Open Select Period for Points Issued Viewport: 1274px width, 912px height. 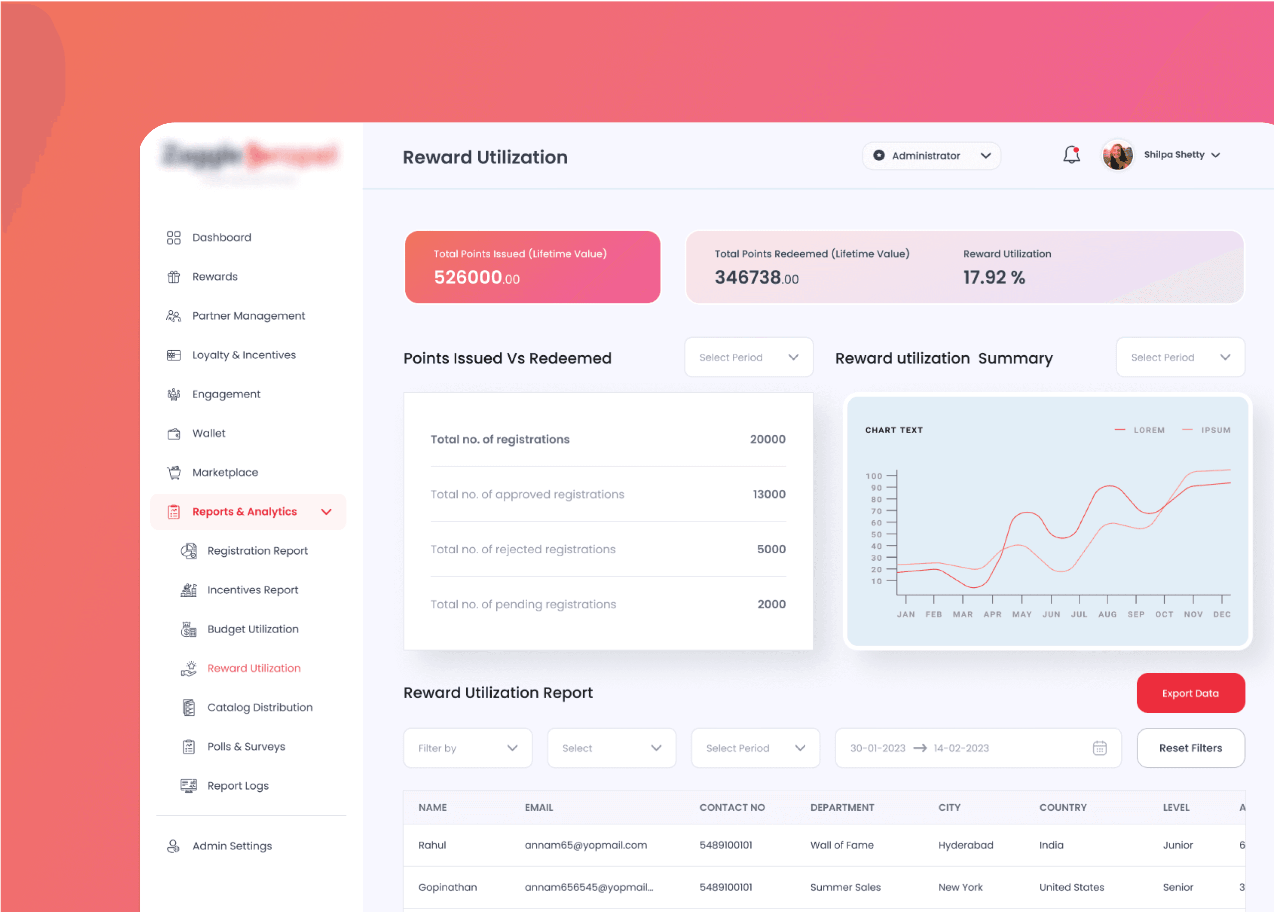pyautogui.click(x=748, y=358)
